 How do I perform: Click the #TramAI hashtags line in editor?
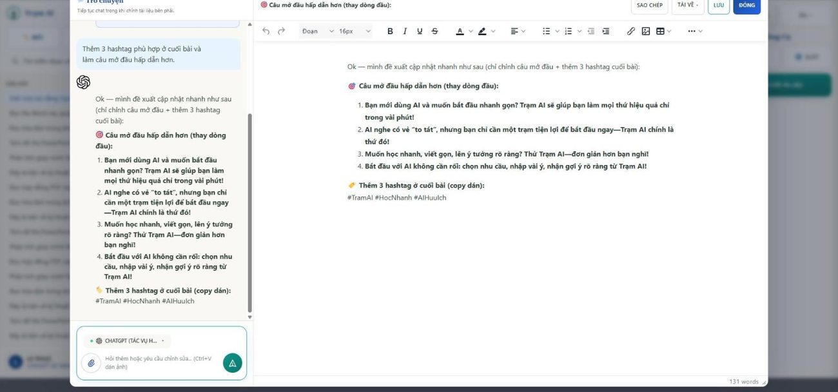pyautogui.click(x=396, y=197)
